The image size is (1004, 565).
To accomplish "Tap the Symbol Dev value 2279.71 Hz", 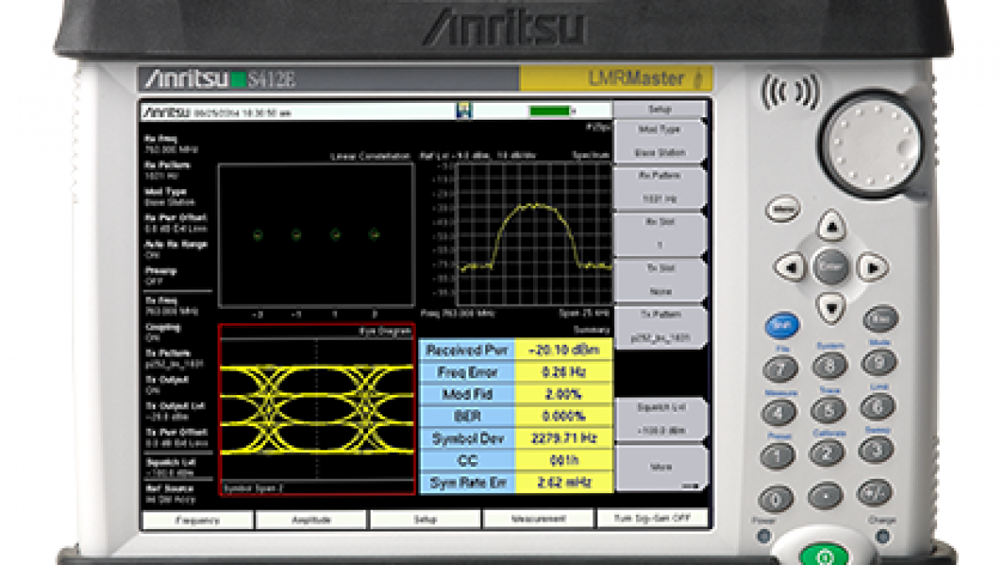I will tap(564, 438).
